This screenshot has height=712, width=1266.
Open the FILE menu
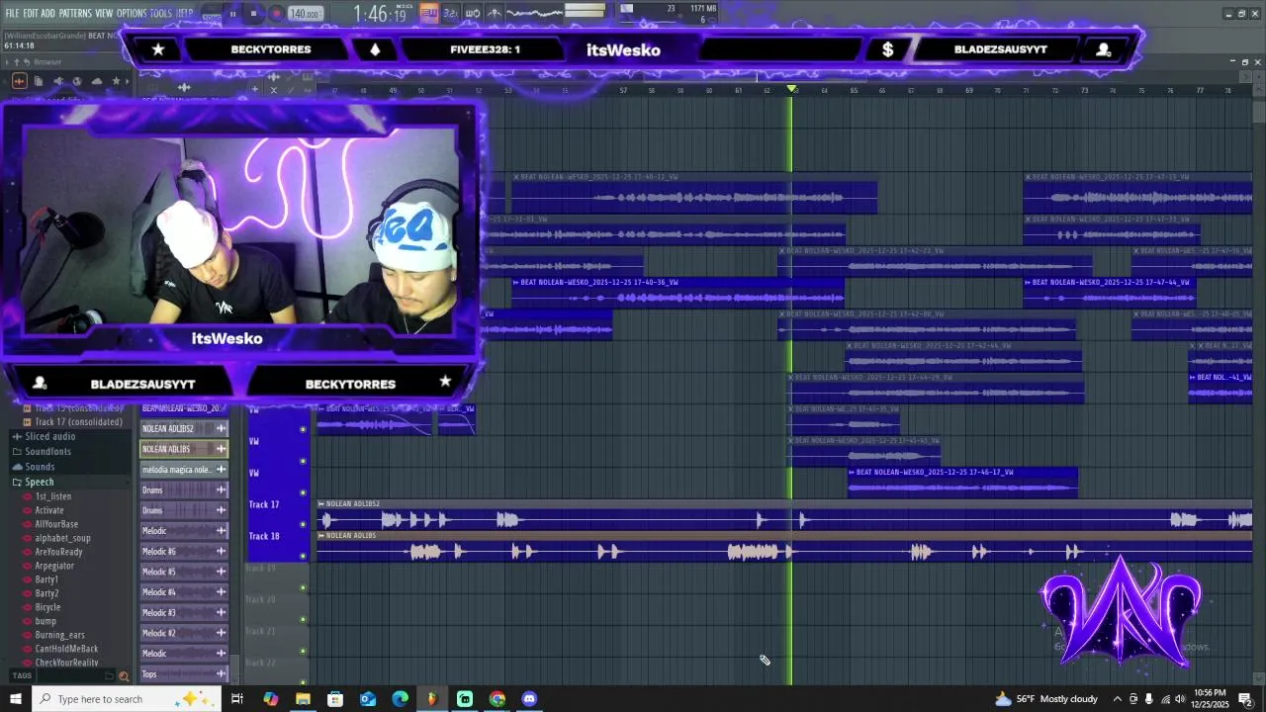point(12,13)
